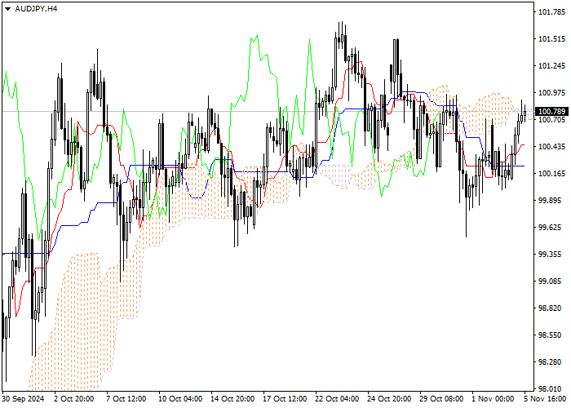
Task: Select price axis label 100.165
Action: pyautogui.click(x=551, y=173)
